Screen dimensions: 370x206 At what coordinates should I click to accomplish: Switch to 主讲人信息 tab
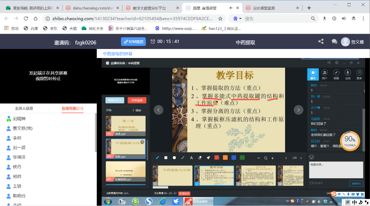24,108
